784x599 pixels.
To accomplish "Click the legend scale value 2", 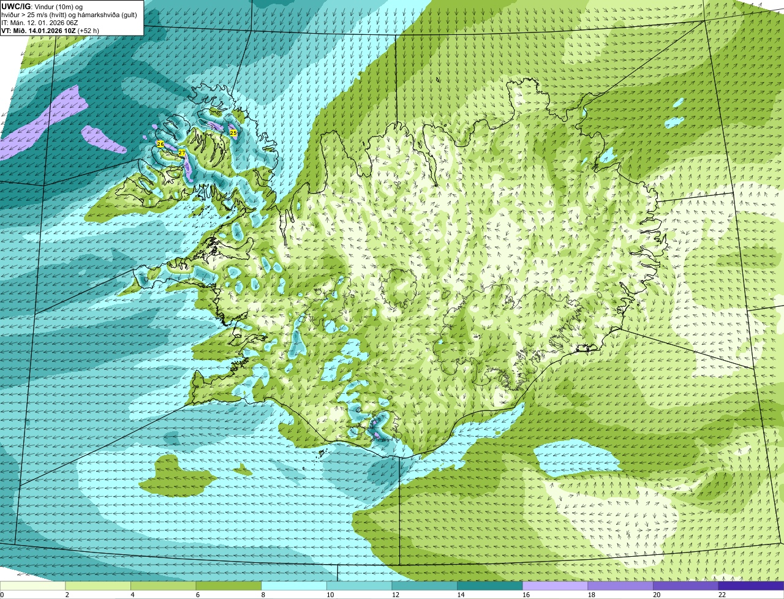I will (67, 595).
